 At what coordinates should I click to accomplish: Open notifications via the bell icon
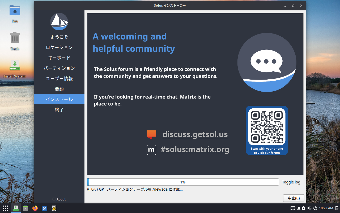[299, 208]
